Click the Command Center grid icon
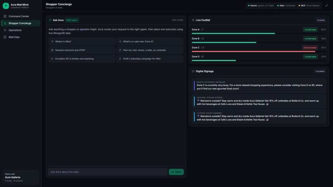Screen dimensions: 333x187 point(5,17)
